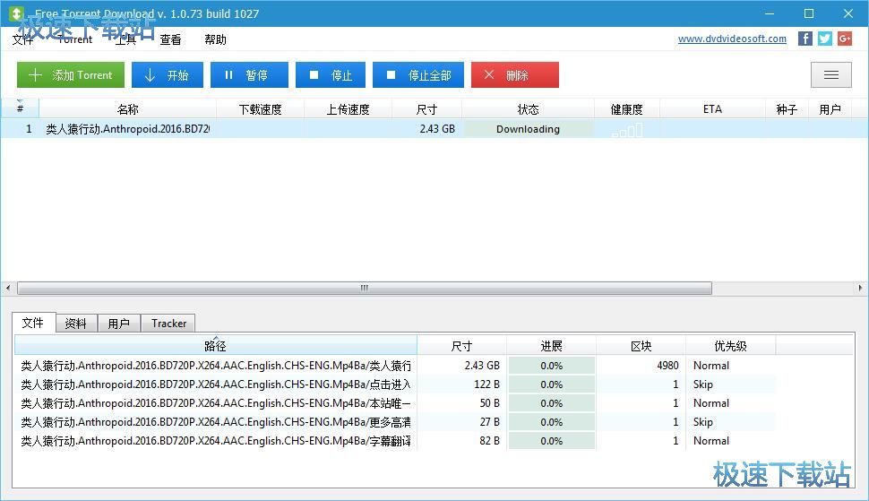Select the 类人猿行动.Anthropoid.2016 torrent row

434,128
